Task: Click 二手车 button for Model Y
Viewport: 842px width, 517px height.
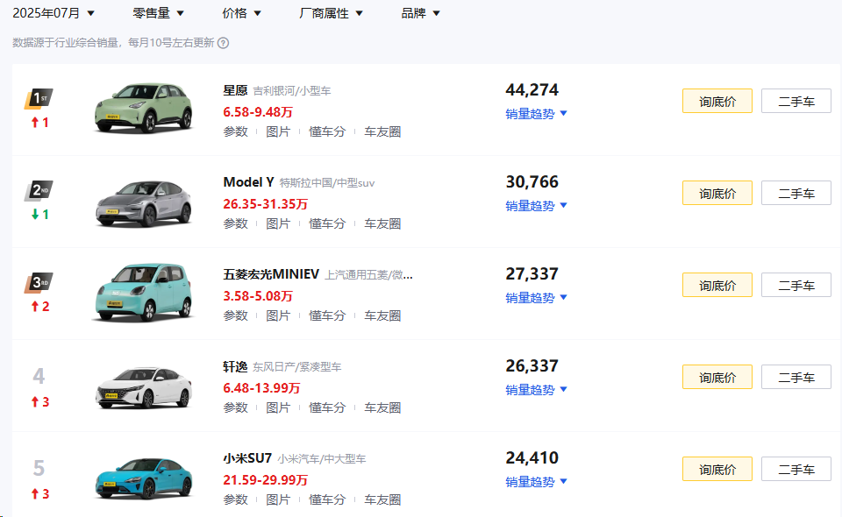Action: click(796, 194)
